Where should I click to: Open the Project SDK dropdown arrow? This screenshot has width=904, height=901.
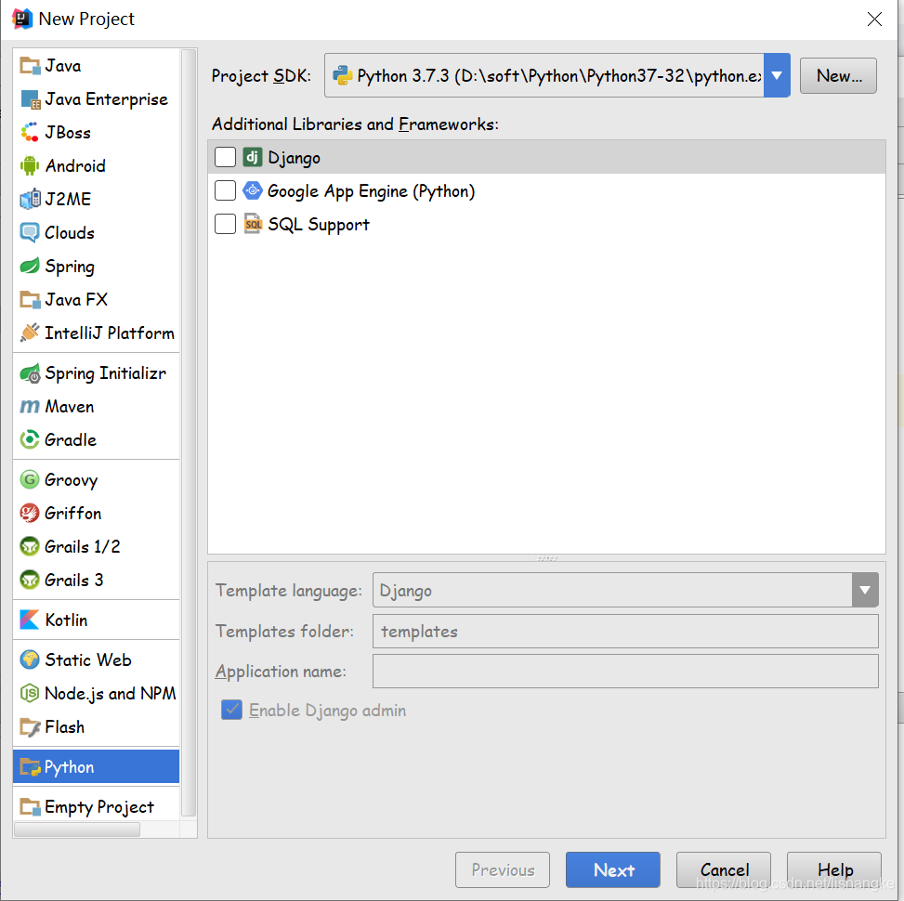pos(777,76)
